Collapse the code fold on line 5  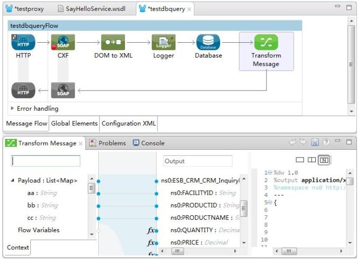click(x=269, y=203)
